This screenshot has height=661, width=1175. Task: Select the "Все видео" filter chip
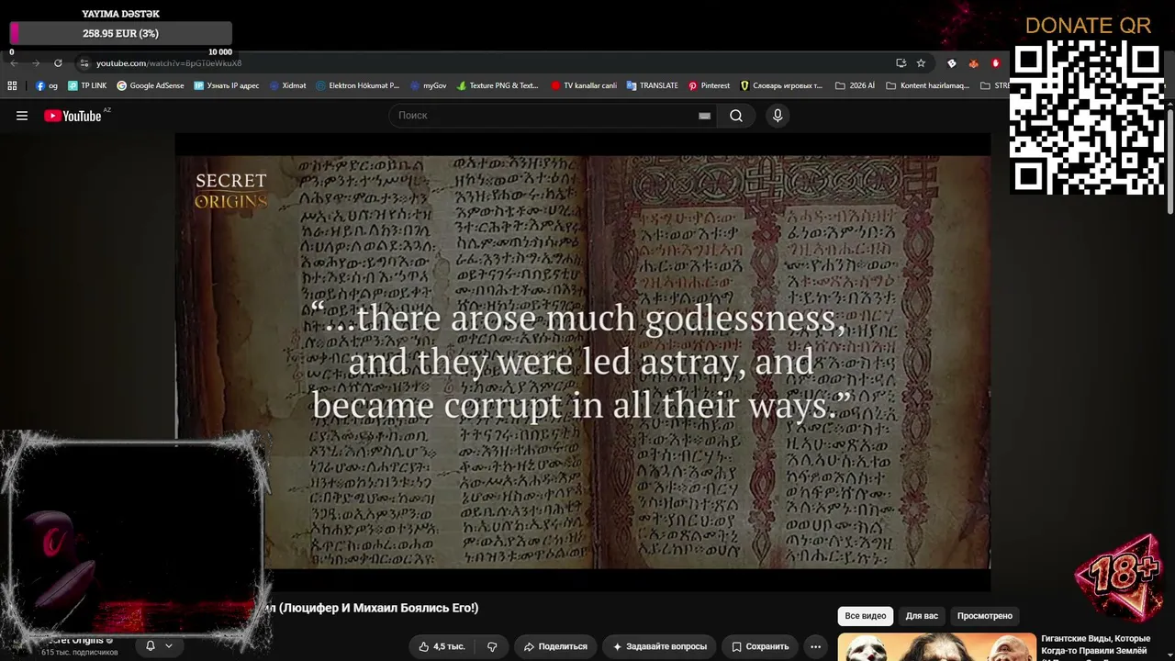866,616
